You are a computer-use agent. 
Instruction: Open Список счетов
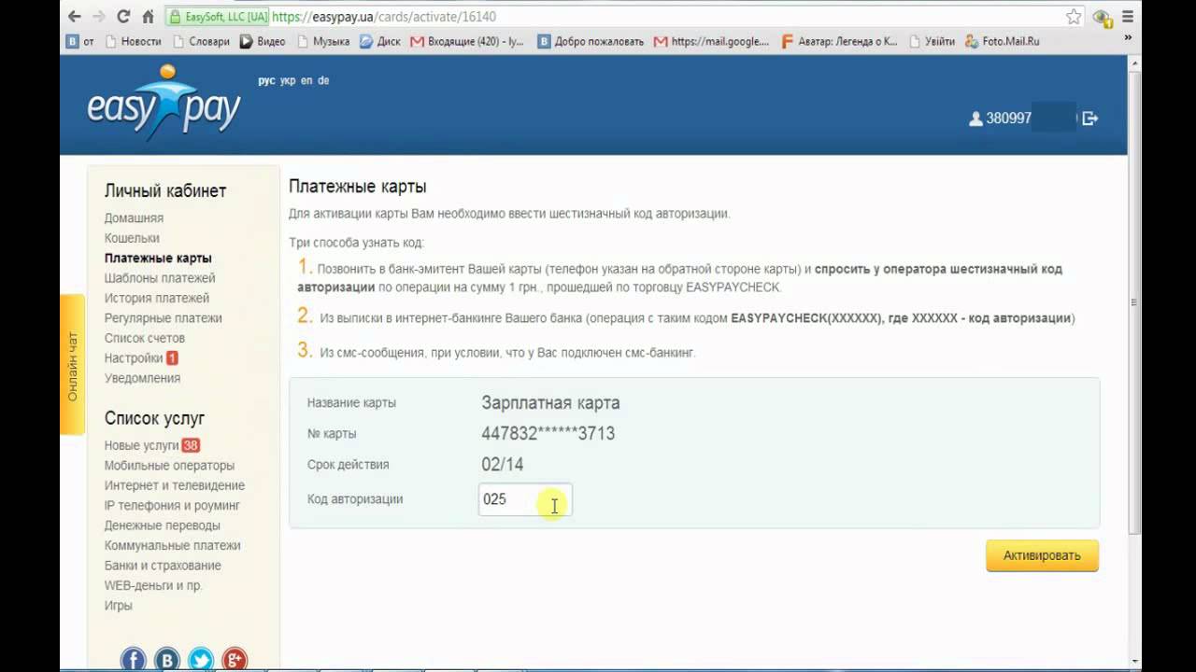pyautogui.click(x=145, y=339)
